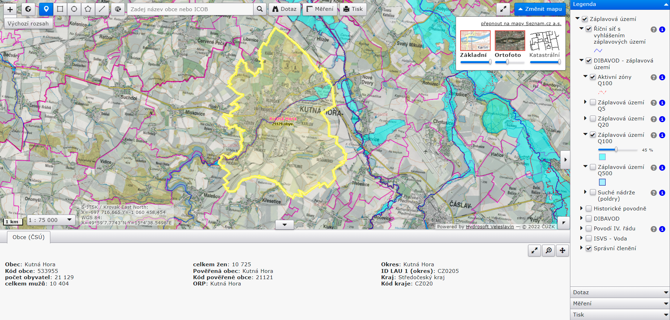
Task: Click help icon for Aktivní zóny Q100
Action: (x=654, y=77)
